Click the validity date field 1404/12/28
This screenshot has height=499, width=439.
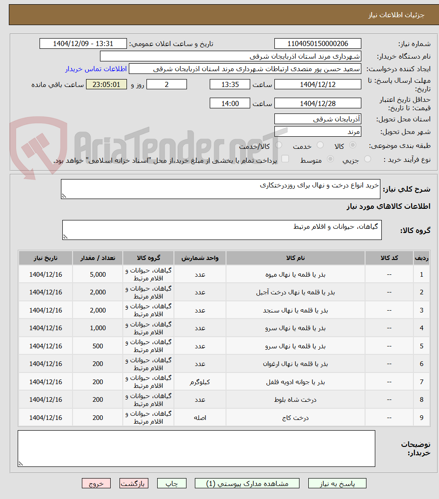pos(318,103)
